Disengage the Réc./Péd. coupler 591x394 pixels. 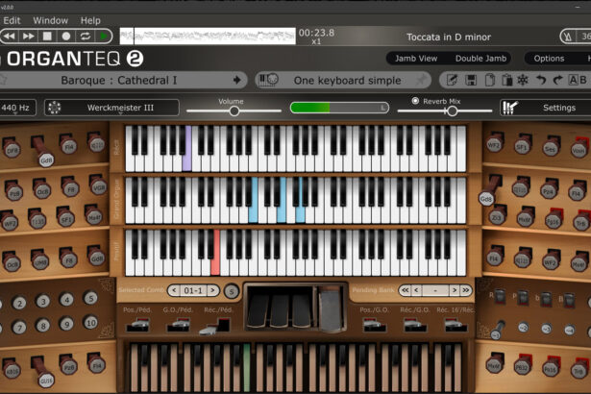tap(215, 327)
